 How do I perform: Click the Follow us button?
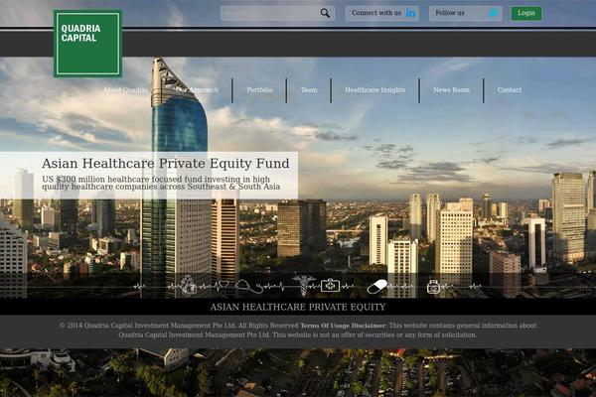tap(466, 13)
